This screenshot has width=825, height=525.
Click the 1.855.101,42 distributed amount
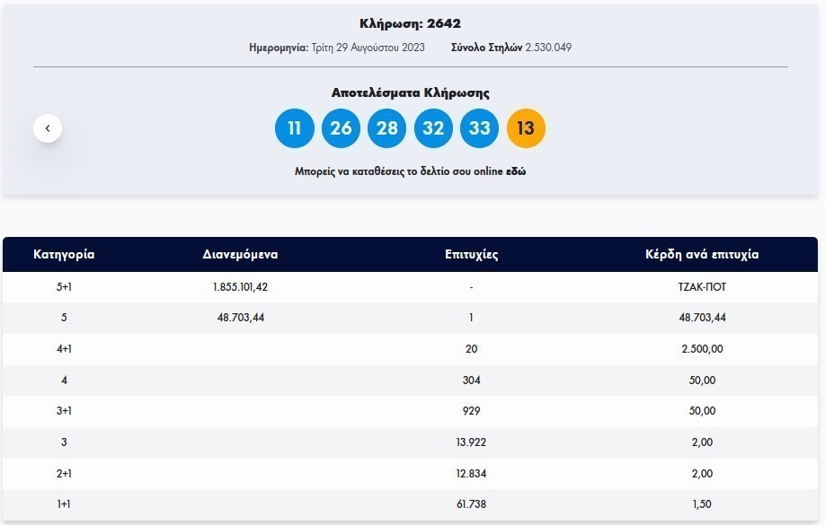click(240, 287)
